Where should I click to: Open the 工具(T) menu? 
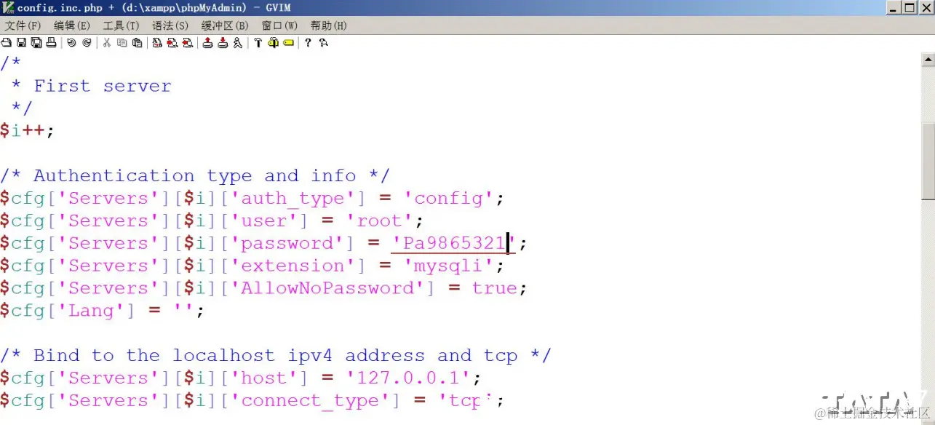[121, 25]
